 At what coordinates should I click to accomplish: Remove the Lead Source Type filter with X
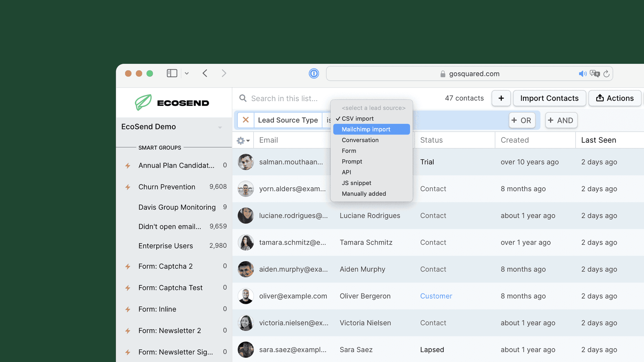[246, 120]
